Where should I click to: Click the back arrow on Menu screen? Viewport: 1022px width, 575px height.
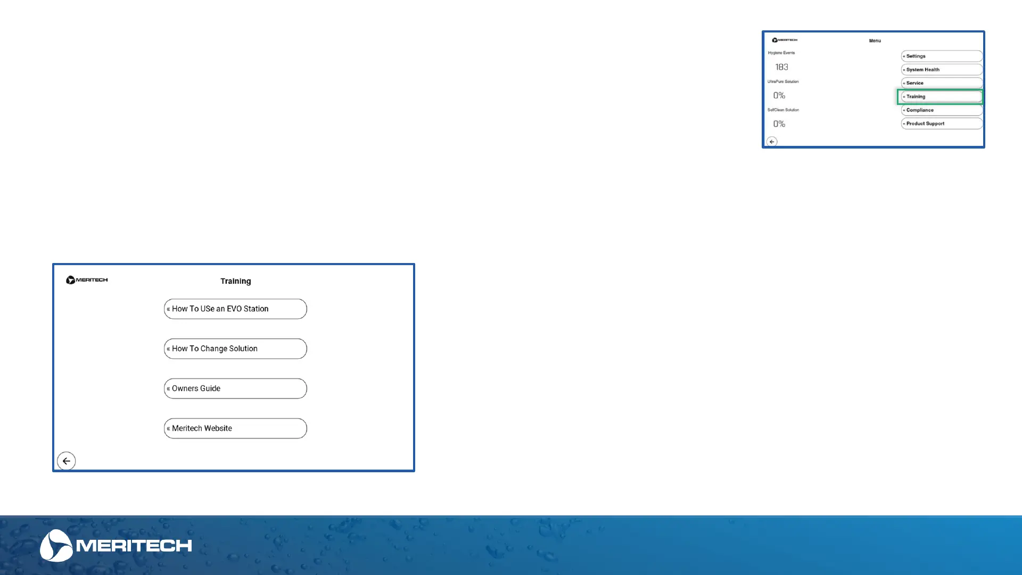(x=772, y=142)
